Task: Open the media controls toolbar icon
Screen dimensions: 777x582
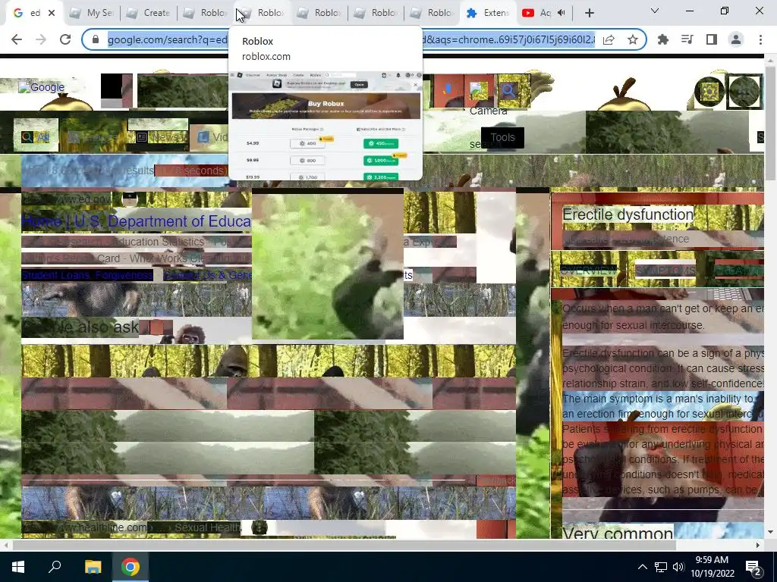Action: coord(687,39)
